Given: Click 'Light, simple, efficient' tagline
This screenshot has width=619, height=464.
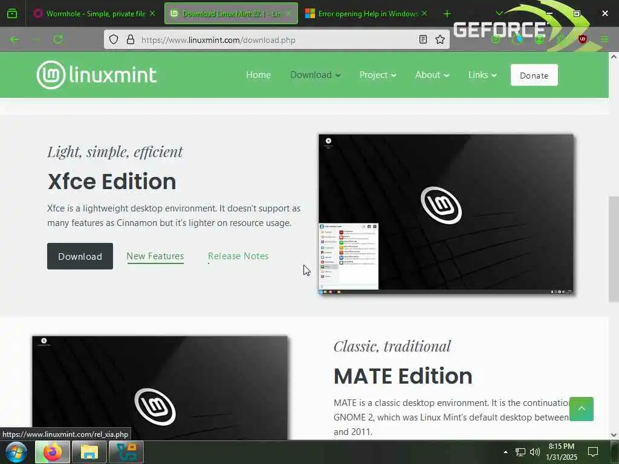Looking at the screenshot, I should [x=115, y=152].
